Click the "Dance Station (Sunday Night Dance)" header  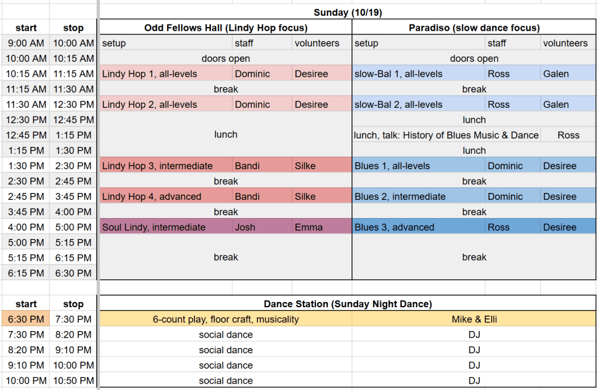[348, 304]
